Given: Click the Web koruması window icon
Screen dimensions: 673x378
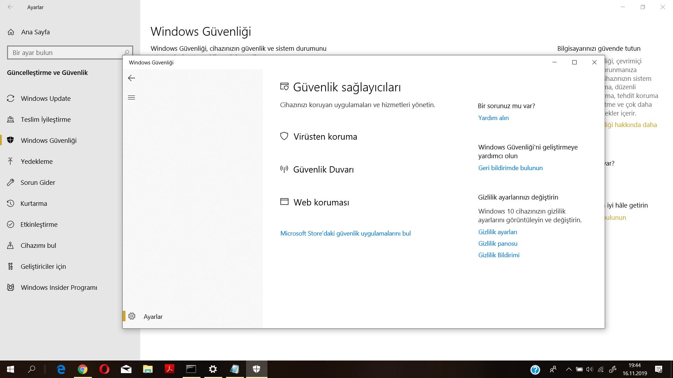Looking at the screenshot, I should [284, 202].
